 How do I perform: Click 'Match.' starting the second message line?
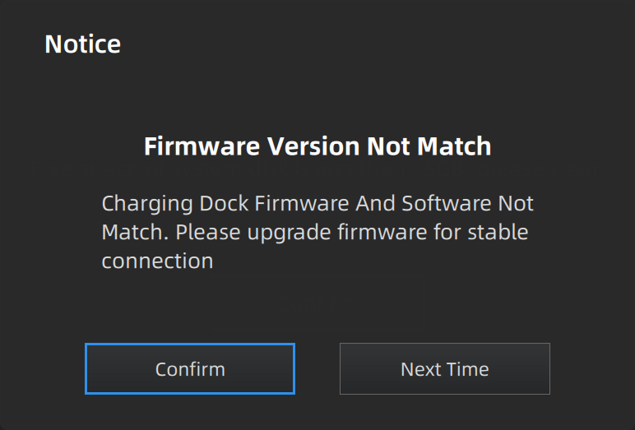135,232
